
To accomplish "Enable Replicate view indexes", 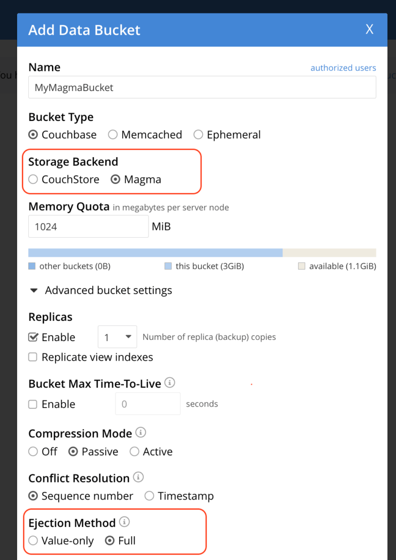I will (x=32, y=356).
